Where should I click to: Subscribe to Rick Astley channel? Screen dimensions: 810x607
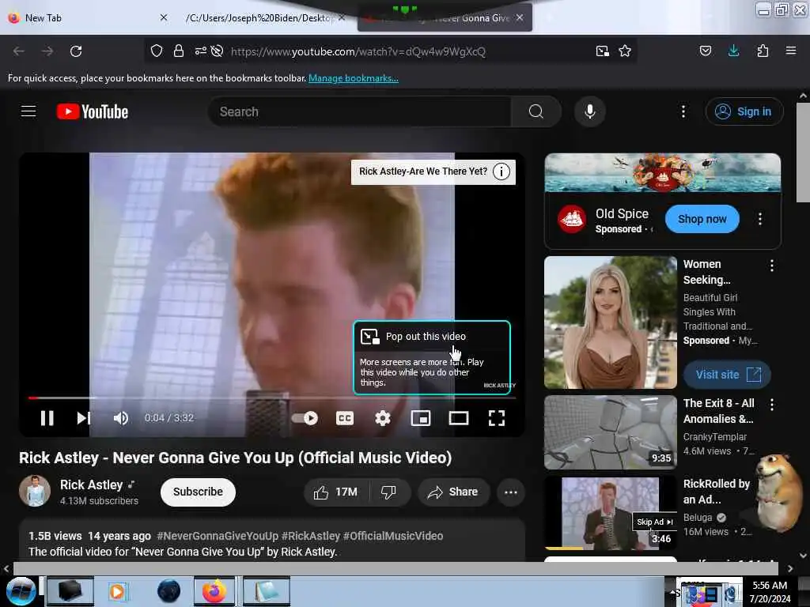(x=198, y=492)
